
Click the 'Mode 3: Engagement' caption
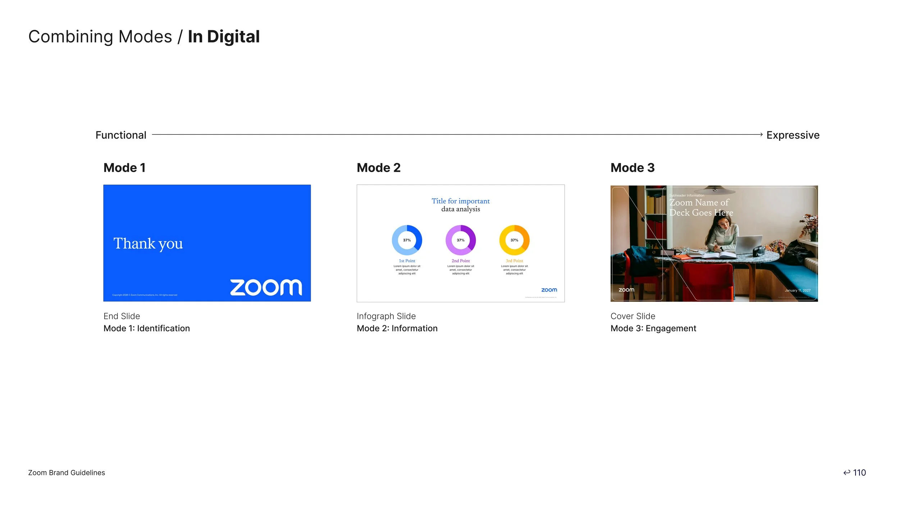click(x=653, y=328)
